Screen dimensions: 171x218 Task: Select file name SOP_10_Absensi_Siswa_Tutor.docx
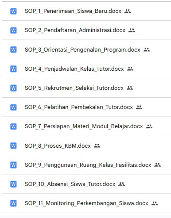(70, 184)
